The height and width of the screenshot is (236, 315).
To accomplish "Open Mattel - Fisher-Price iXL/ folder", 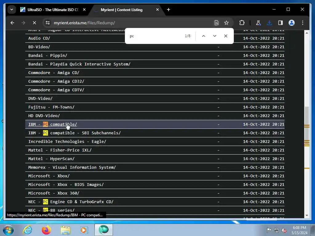I will 60,150.
